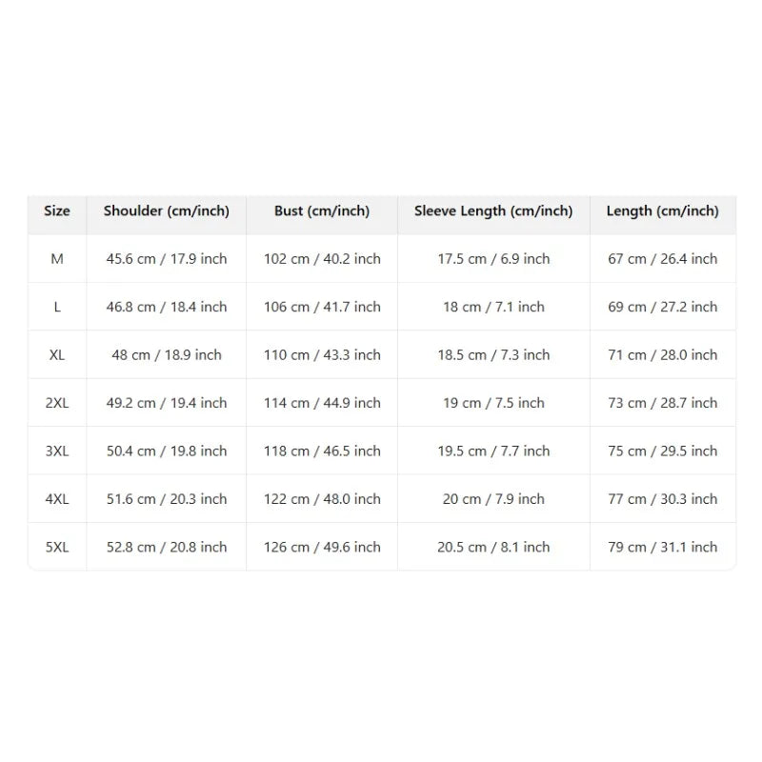The image size is (762, 762).
Task: Click the Size column header
Action: tap(57, 211)
